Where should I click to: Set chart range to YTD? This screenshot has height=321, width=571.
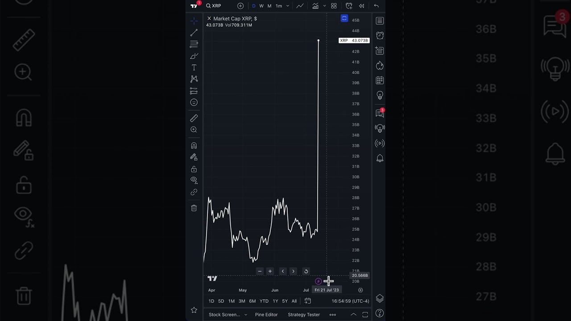pyautogui.click(x=264, y=301)
